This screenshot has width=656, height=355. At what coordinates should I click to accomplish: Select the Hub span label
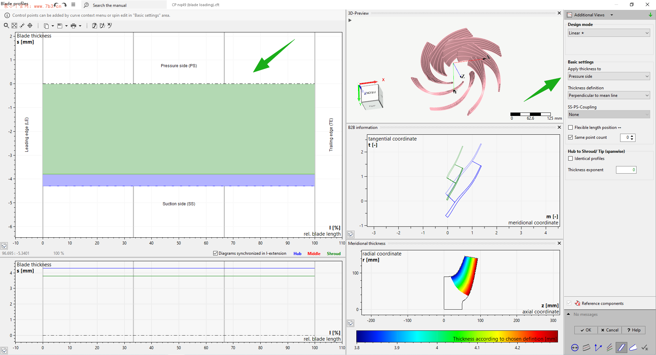[297, 254]
